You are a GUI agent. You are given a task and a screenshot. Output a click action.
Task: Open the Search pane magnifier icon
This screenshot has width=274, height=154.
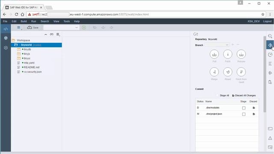270,36
